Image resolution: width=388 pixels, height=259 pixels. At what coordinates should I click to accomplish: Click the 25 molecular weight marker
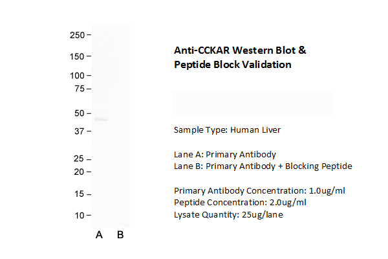[x=79, y=159]
